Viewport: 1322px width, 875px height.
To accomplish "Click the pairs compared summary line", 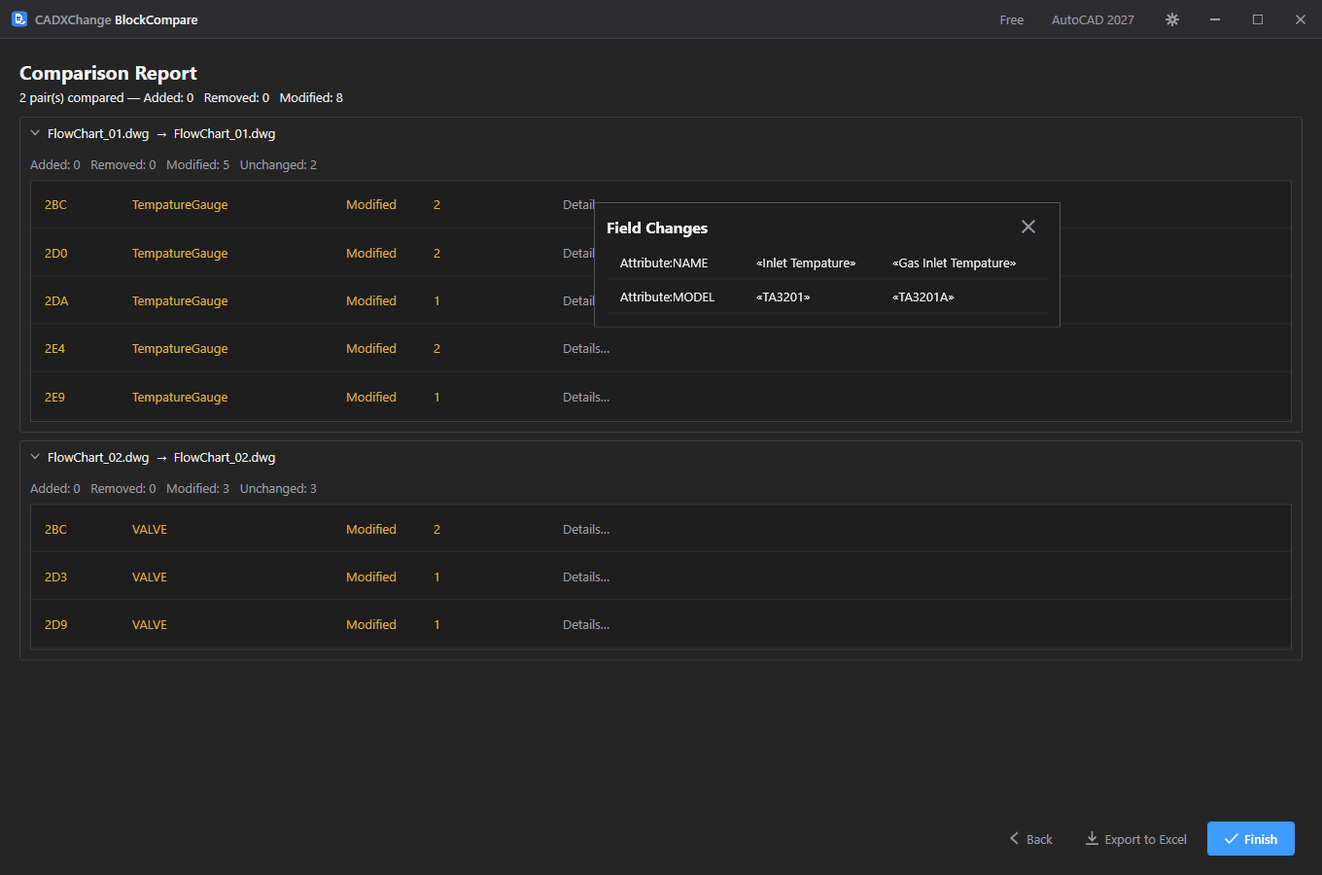I will coord(181,97).
